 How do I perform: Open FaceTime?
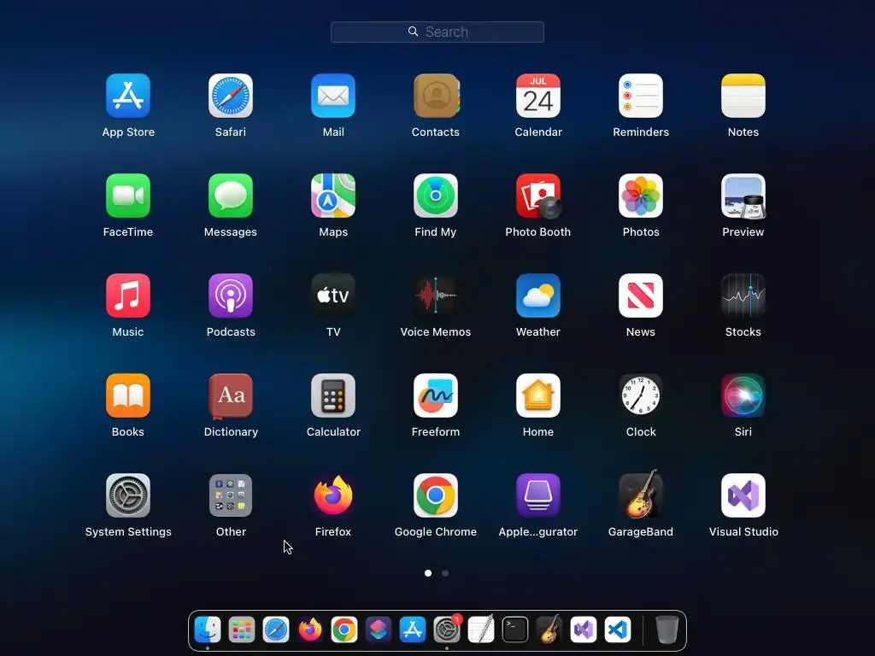click(x=128, y=196)
